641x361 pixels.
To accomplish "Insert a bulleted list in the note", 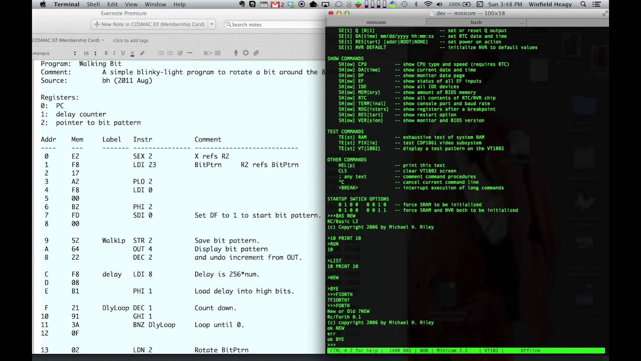I will (x=161, y=53).
